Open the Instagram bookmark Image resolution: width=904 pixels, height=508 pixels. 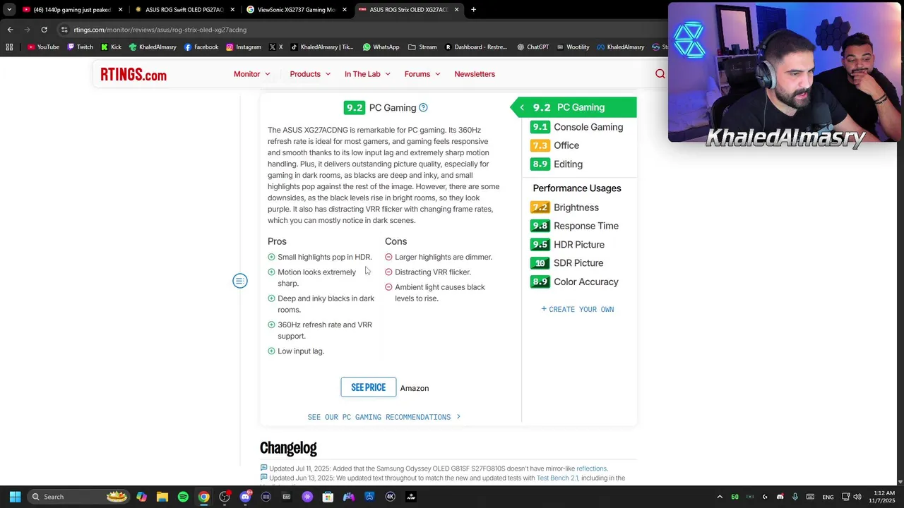tap(243, 47)
